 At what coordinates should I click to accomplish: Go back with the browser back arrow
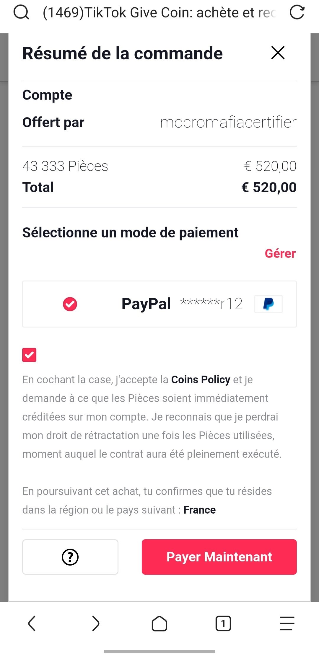click(32, 623)
